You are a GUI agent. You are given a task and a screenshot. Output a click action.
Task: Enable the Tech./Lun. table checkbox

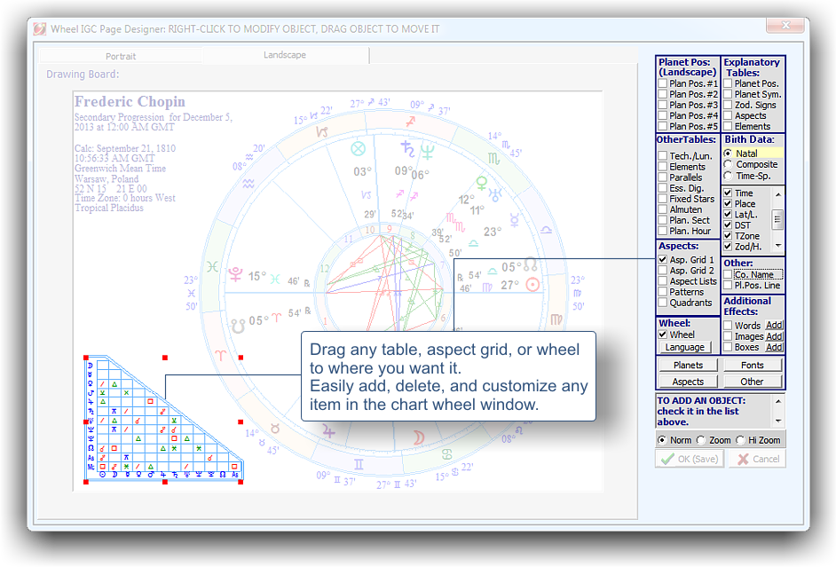tap(662, 155)
